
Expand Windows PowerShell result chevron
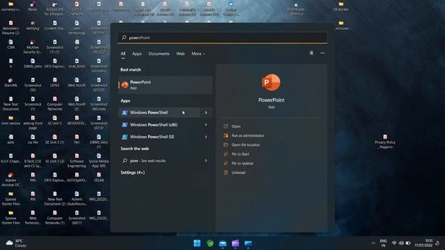(206, 112)
